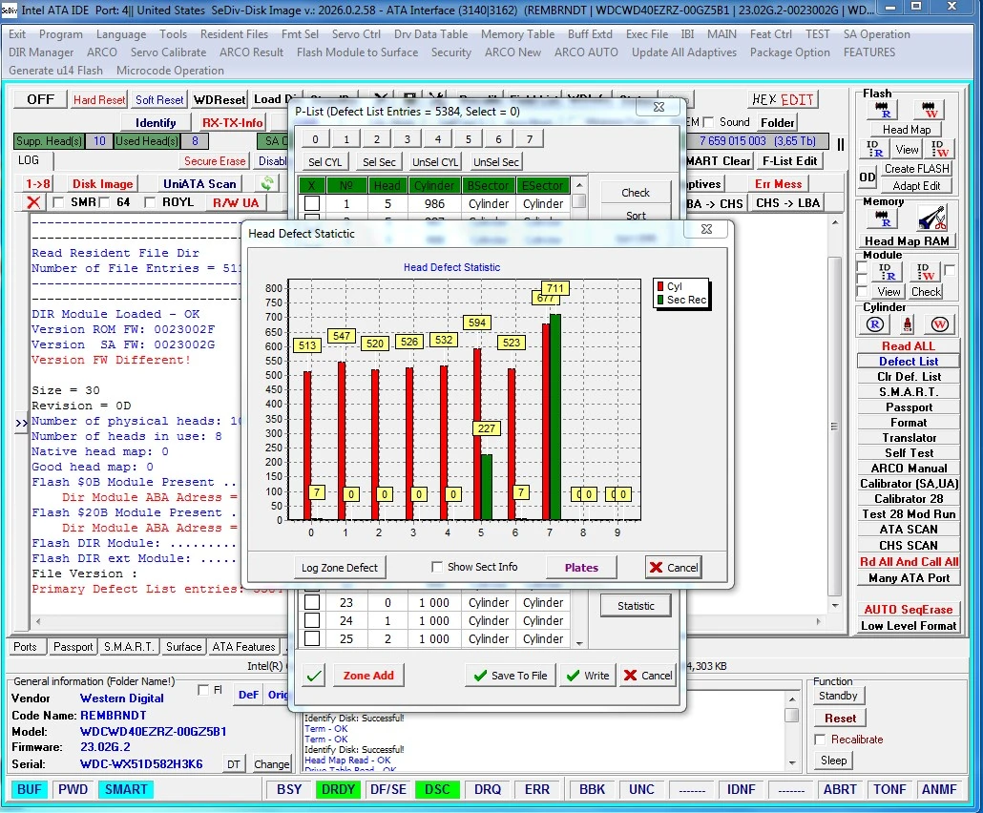Click the HEX EDIT button
Viewport: 983px width, 813px height.
coord(783,99)
